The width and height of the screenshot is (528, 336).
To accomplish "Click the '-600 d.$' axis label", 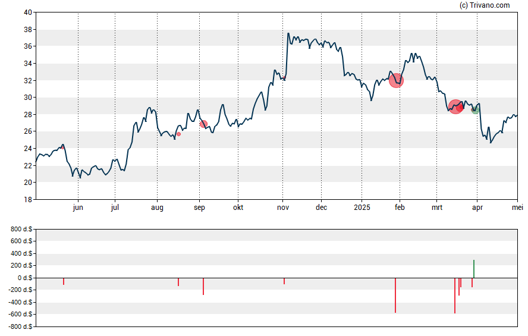I will click(20, 315).
